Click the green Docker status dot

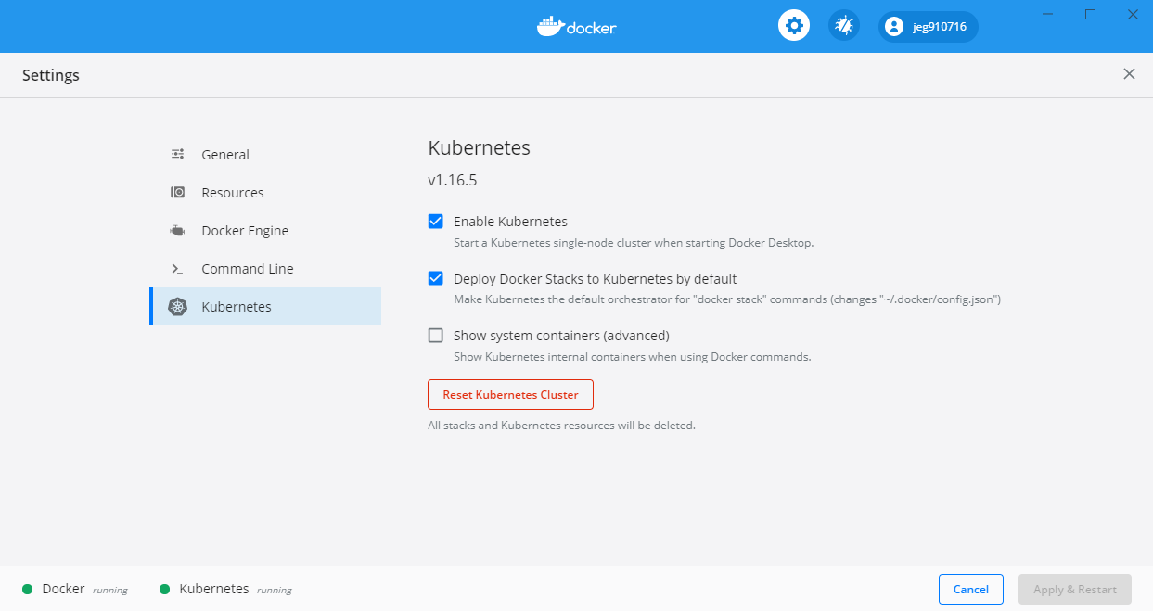[x=28, y=589]
